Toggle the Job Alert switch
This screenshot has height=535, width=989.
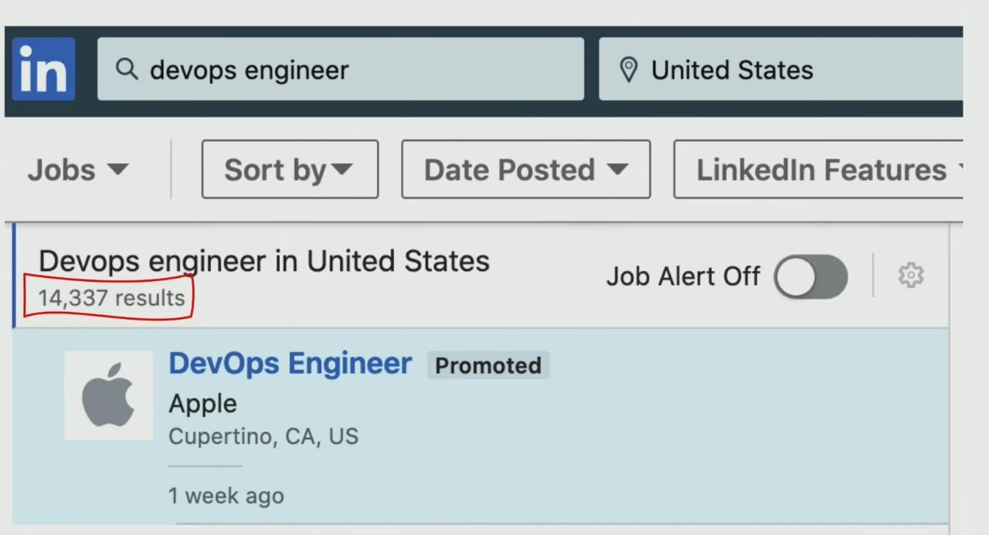point(811,276)
